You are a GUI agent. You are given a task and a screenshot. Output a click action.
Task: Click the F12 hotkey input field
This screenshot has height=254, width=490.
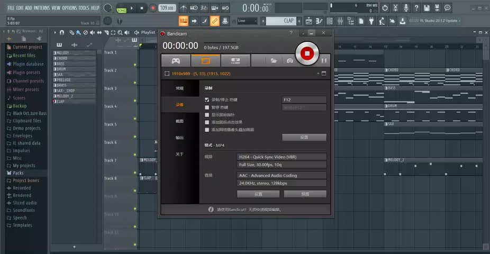click(x=304, y=99)
